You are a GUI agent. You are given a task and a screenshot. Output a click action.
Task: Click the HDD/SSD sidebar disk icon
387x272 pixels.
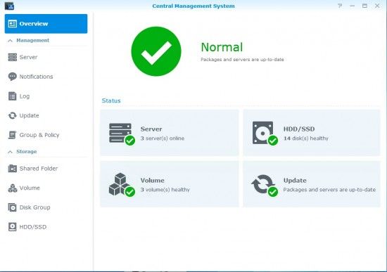point(13,227)
